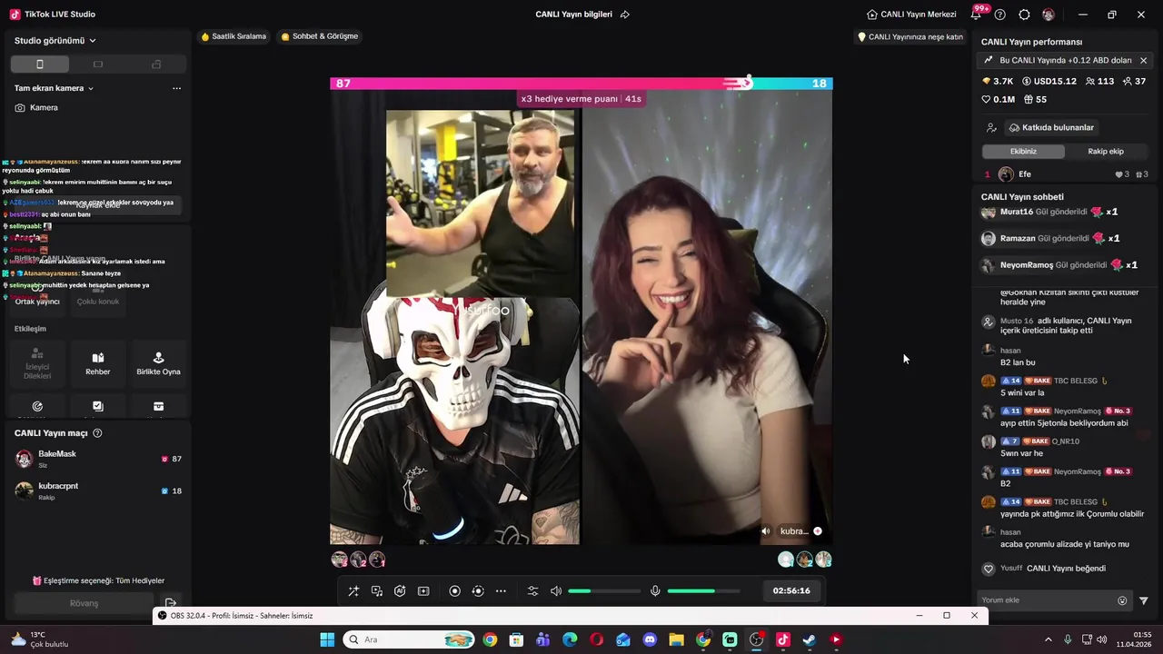Adjust the microphone volume slider

point(703,591)
